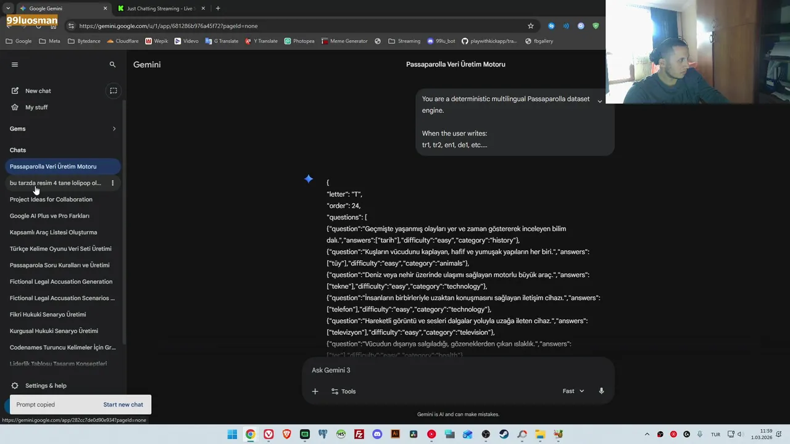Open temporary chat dashed-square icon

pyautogui.click(x=114, y=91)
